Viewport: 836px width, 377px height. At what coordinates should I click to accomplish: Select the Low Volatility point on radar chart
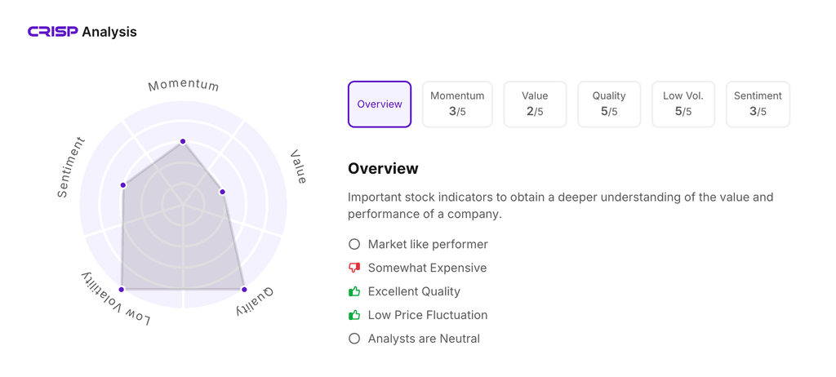click(122, 289)
